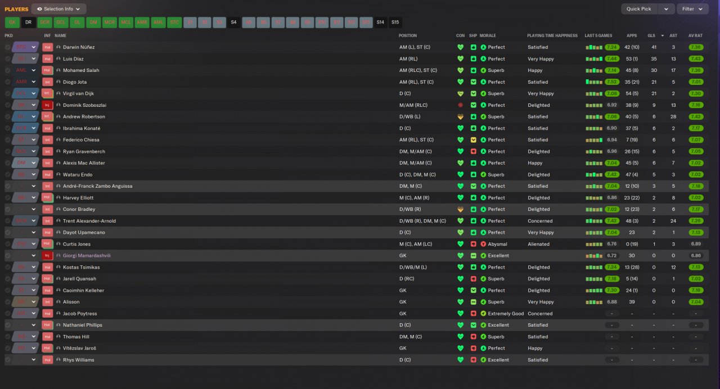The width and height of the screenshot is (720, 389).
Task: Click Luis Díaz's 7.43 average rating badge
Action: click(x=695, y=59)
